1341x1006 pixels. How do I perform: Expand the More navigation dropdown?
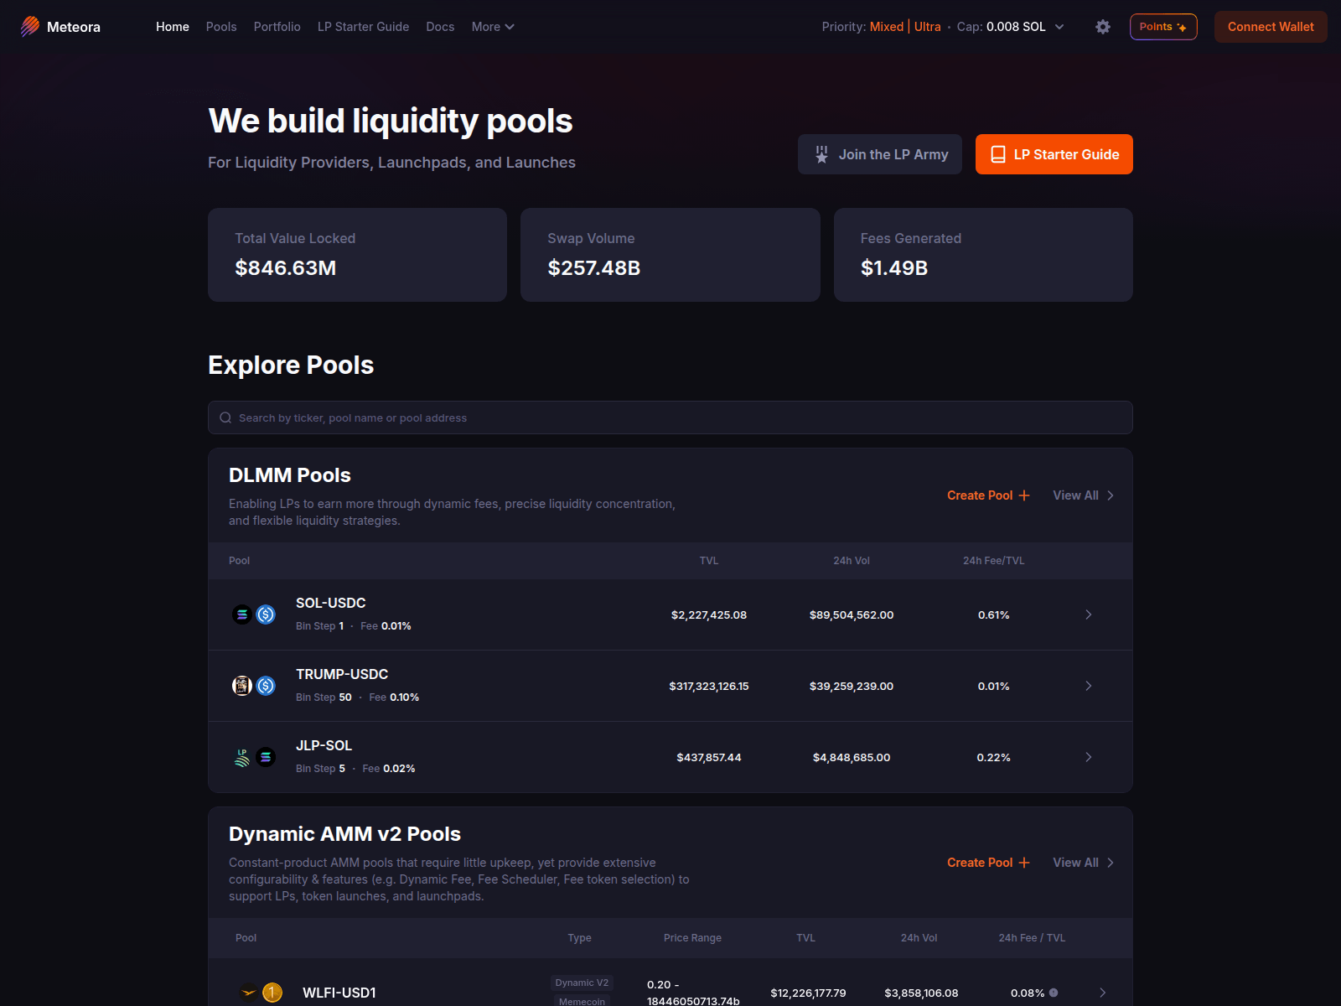(493, 27)
